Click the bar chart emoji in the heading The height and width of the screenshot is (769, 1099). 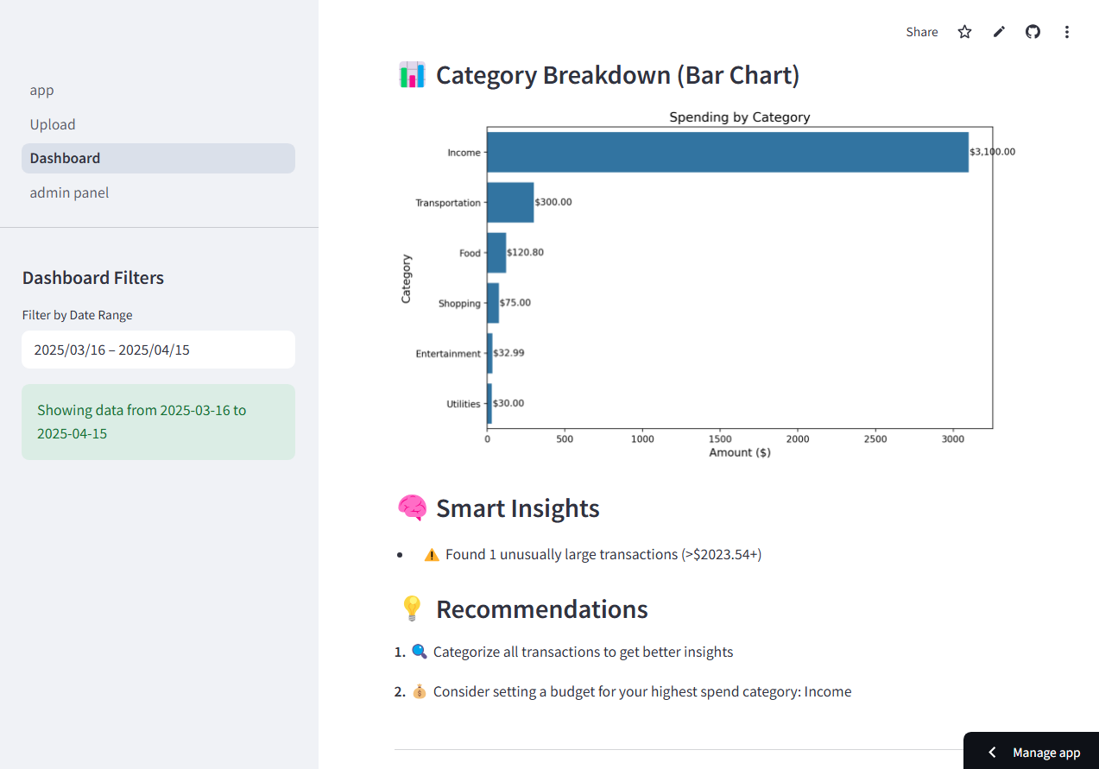[412, 75]
